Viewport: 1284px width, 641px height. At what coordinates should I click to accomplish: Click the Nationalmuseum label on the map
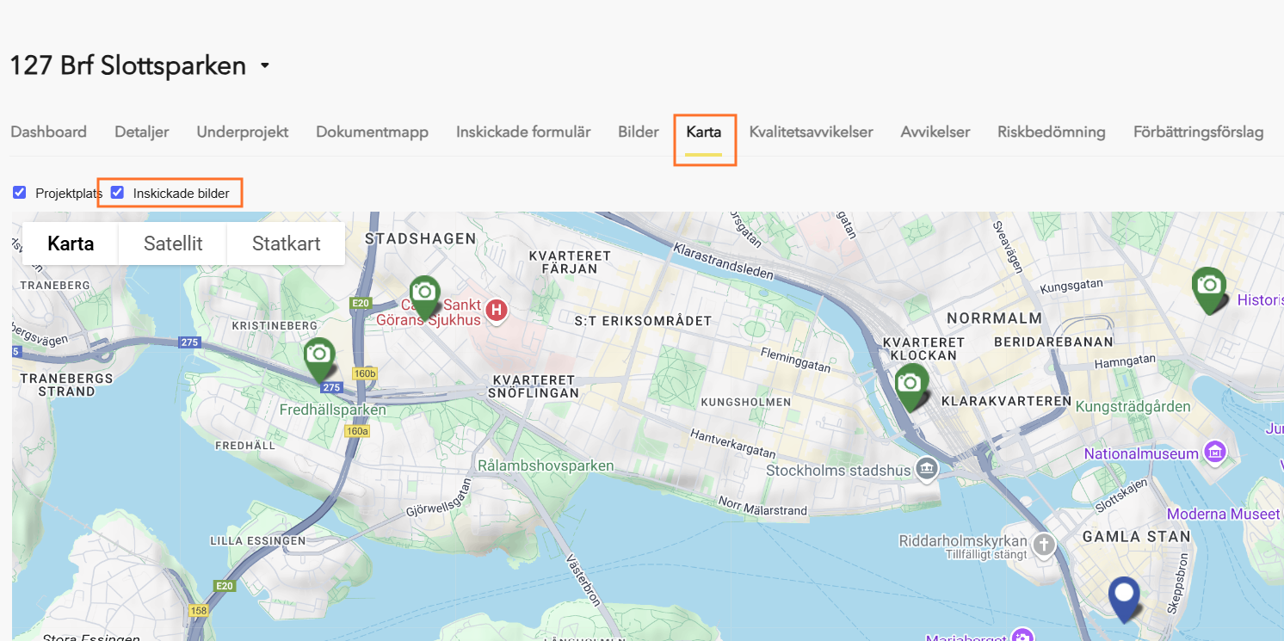coord(1141,453)
